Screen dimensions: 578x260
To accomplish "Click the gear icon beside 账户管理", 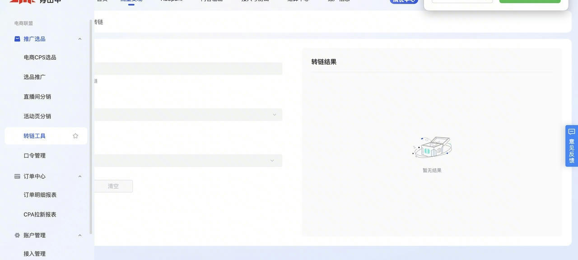I will point(17,235).
